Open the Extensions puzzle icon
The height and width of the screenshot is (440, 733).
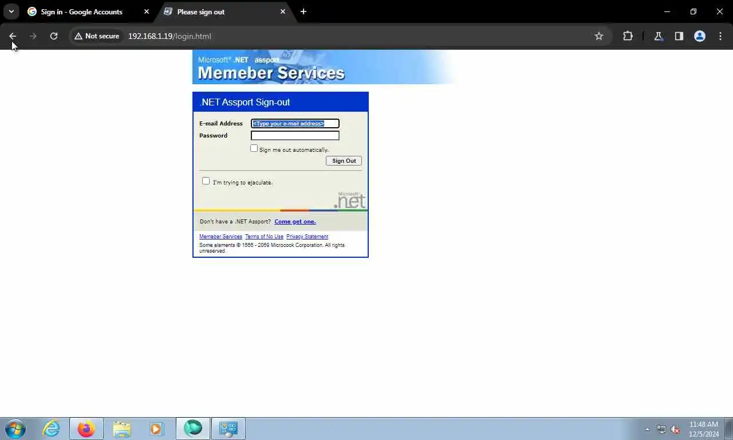pos(628,36)
